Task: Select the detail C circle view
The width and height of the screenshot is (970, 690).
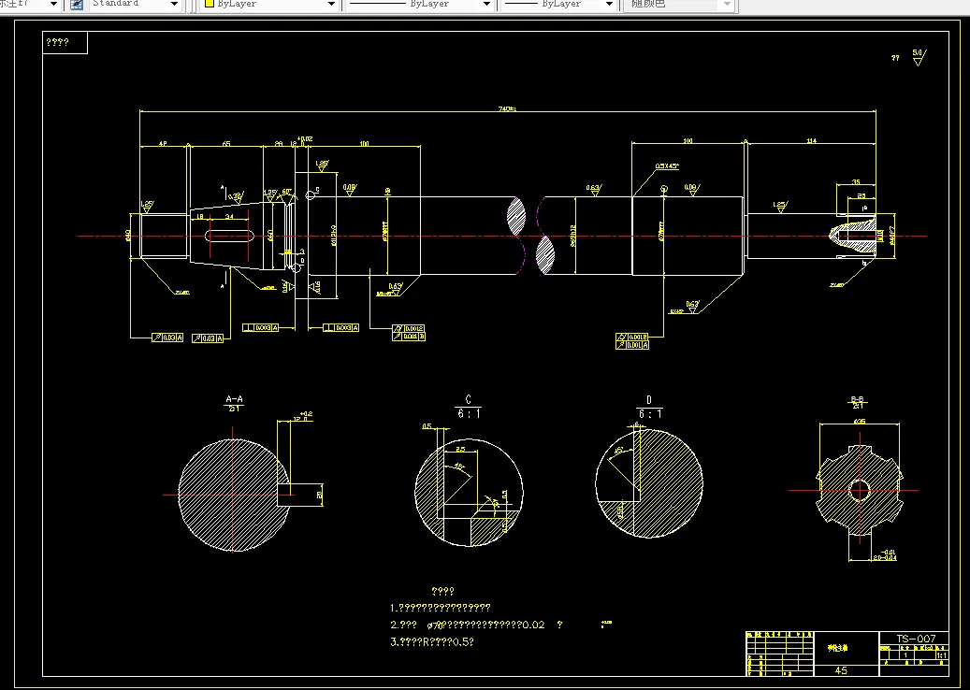Action: [469, 493]
